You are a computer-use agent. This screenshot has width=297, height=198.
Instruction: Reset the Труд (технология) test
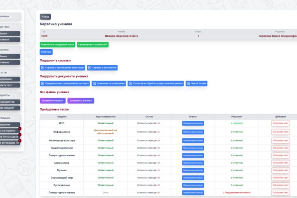point(280,148)
